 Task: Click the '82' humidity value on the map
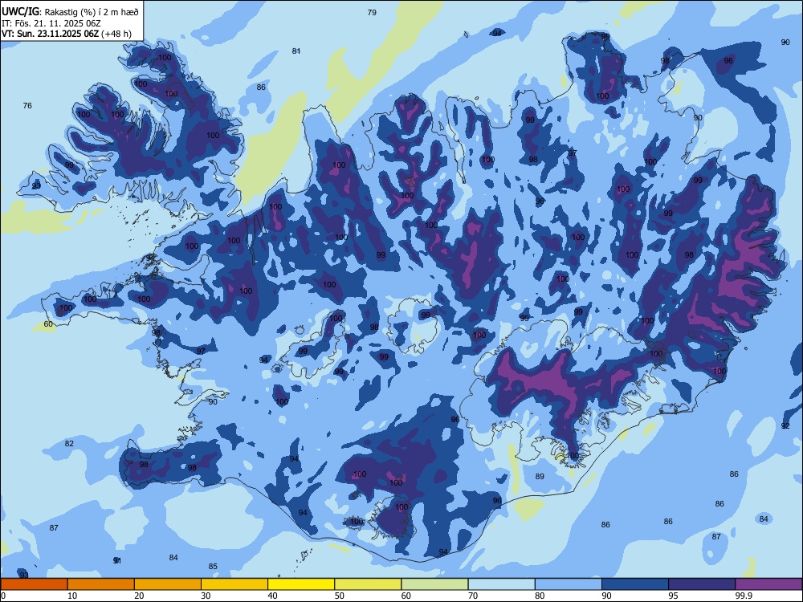tap(69, 443)
